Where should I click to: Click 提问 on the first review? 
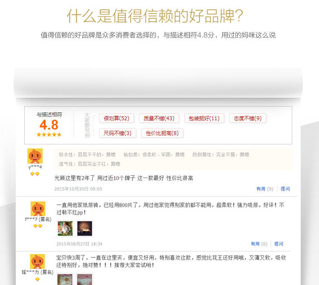(x=285, y=189)
